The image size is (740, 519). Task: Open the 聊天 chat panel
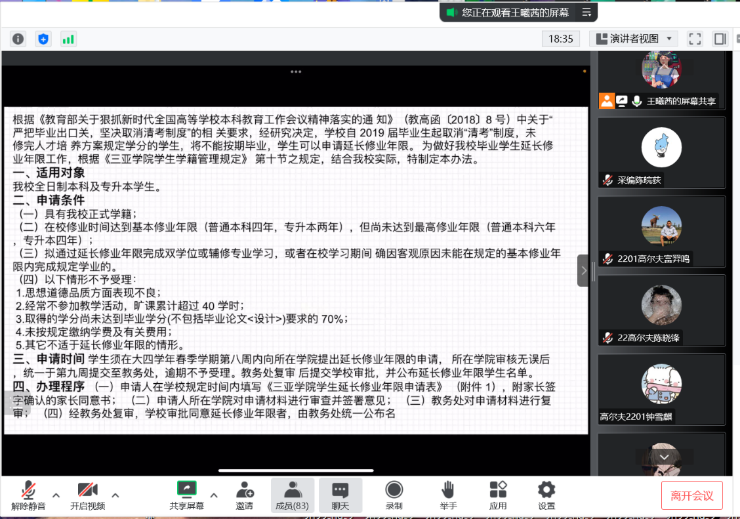pyautogui.click(x=340, y=495)
